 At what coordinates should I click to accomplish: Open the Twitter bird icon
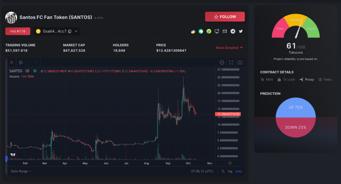[241, 31]
